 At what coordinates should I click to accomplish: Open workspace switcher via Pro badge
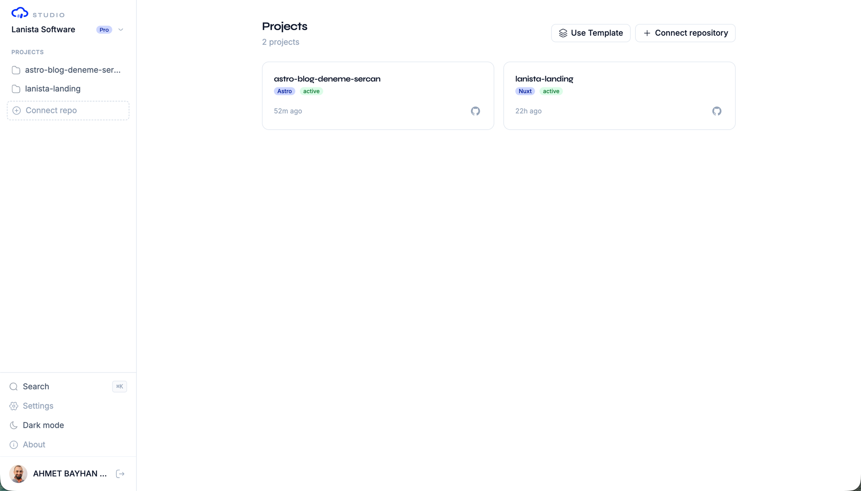[104, 30]
